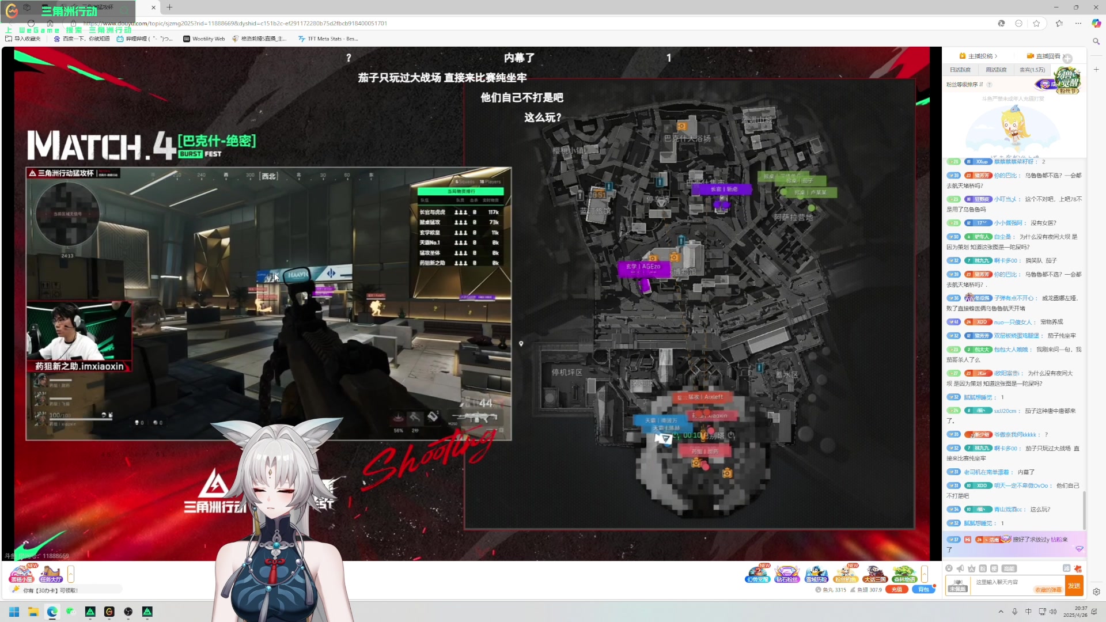Click the 幻兽觉醒 粉丝节 badge in chat panel
The height and width of the screenshot is (622, 1106).
(x=1067, y=80)
